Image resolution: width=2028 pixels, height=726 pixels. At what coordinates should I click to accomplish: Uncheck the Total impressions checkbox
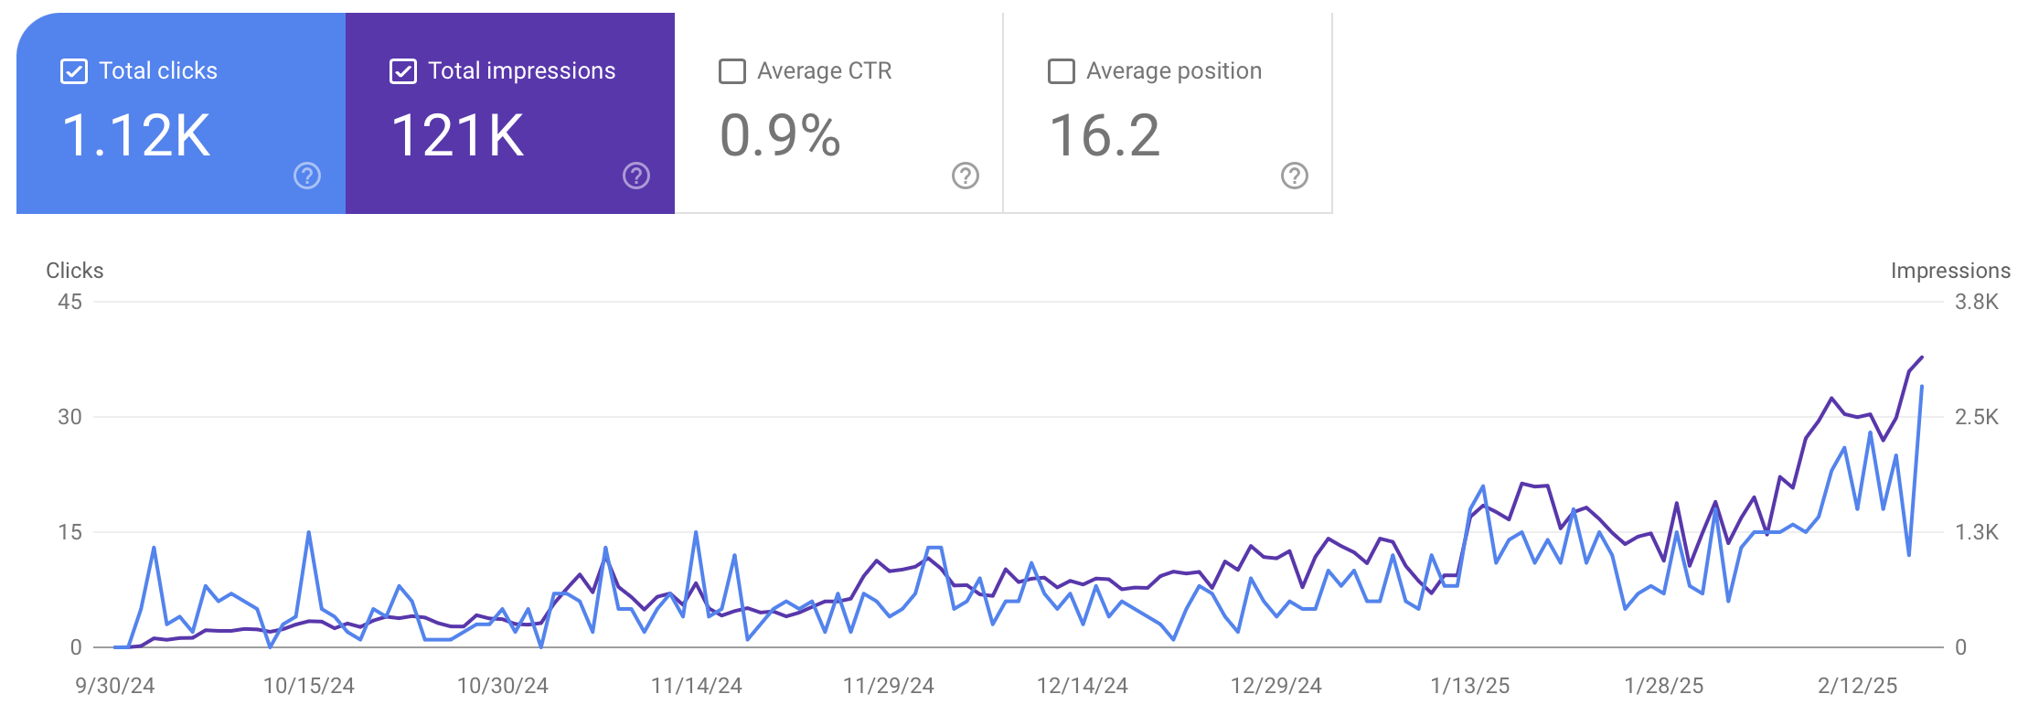pos(403,71)
